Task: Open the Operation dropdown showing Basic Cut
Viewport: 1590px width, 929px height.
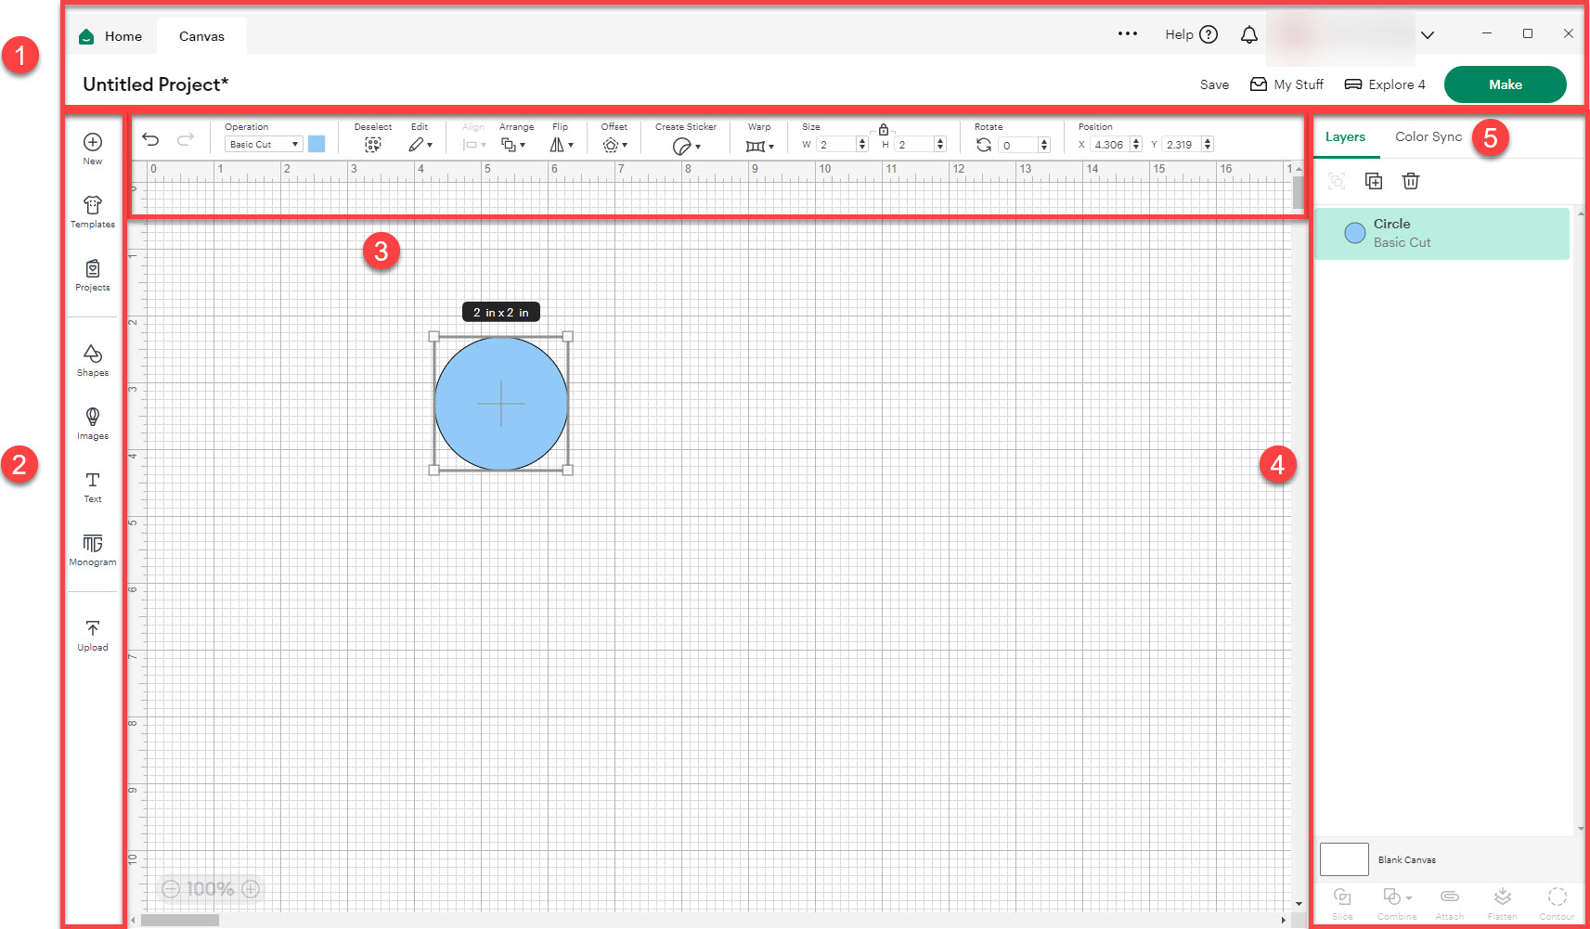Action: click(x=263, y=144)
